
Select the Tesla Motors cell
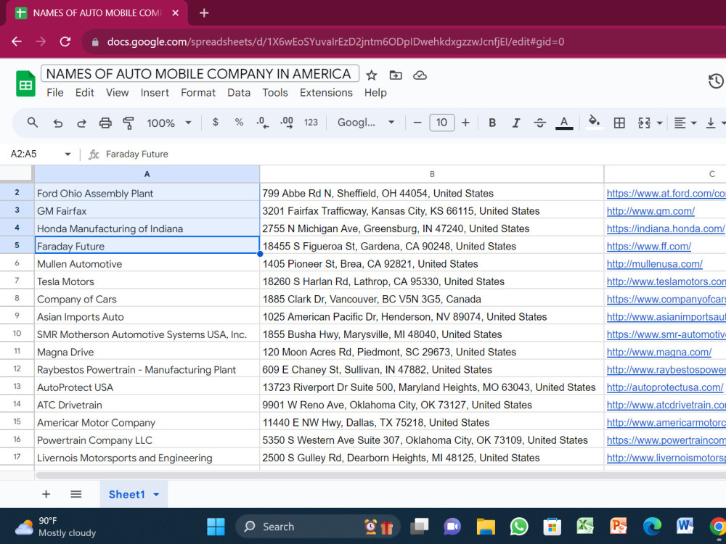pyautogui.click(x=147, y=281)
